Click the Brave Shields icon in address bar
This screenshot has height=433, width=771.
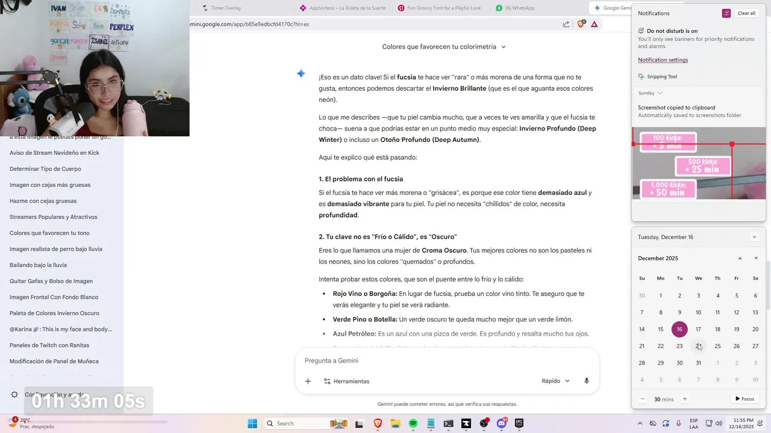tap(581, 24)
